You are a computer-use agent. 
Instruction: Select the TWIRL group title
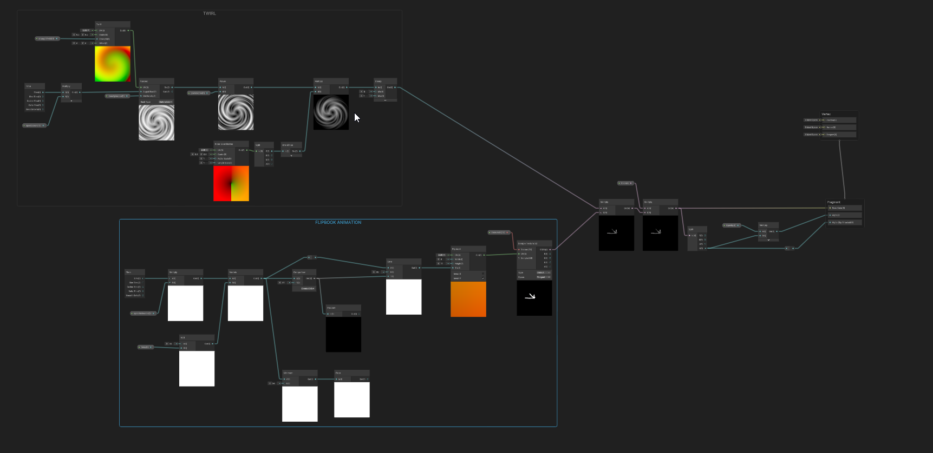point(210,14)
